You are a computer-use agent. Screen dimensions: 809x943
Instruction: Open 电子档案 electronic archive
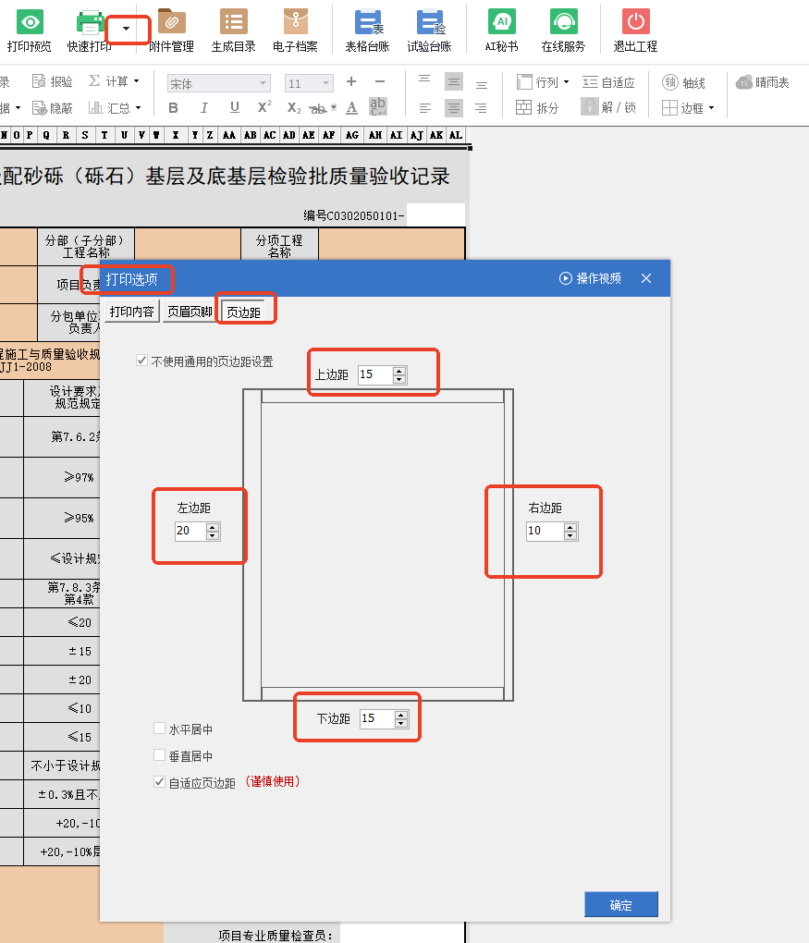(x=295, y=22)
